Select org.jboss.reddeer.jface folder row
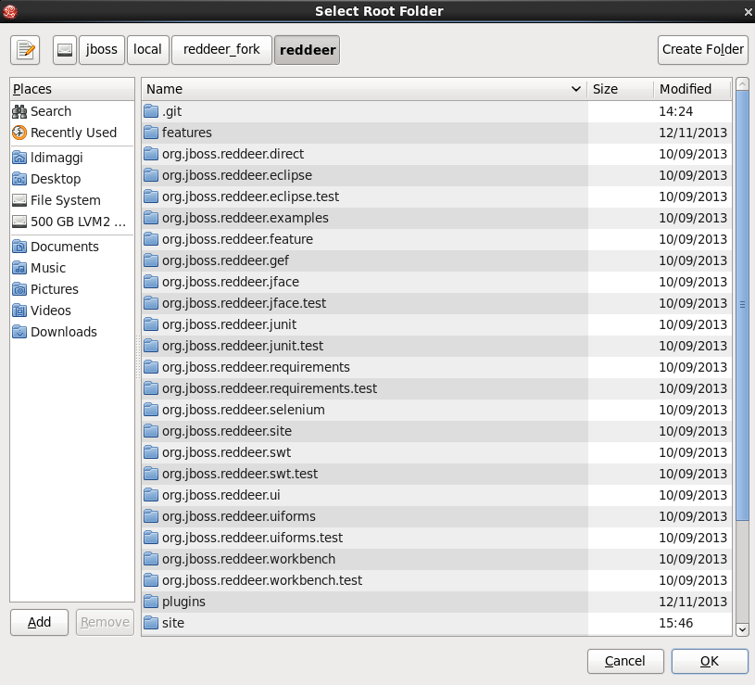The width and height of the screenshot is (755, 685). pos(436,282)
